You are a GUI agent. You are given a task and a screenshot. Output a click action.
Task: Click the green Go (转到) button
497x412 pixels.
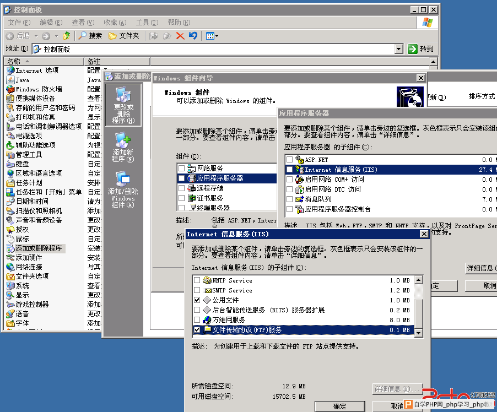pyautogui.click(x=420, y=49)
